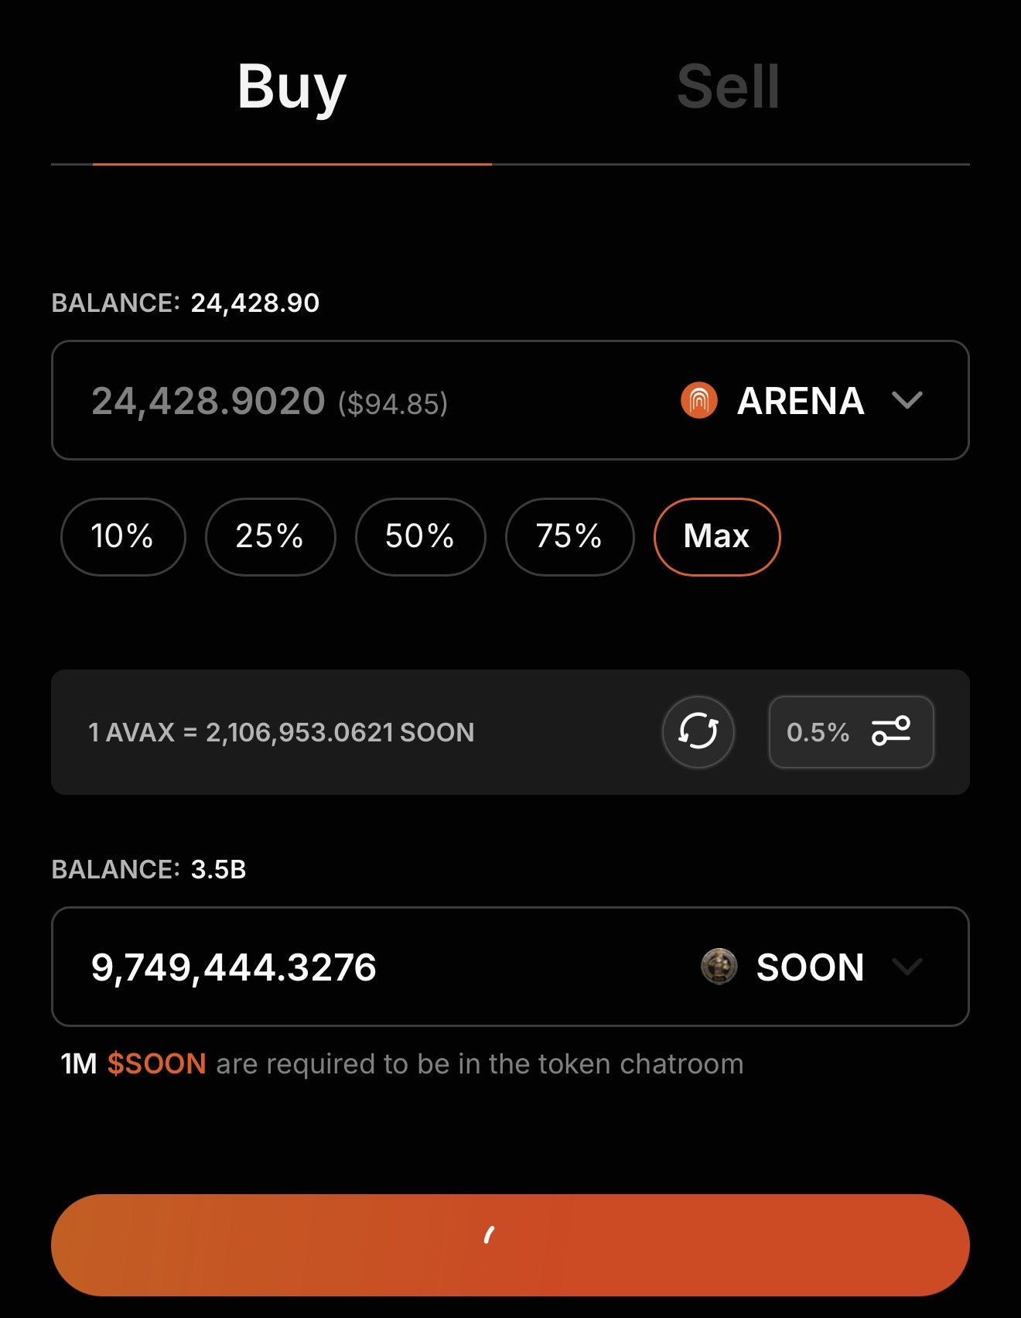This screenshot has height=1318, width=1021.
Task: Select the 25% amount option
Action: point(270,536)
